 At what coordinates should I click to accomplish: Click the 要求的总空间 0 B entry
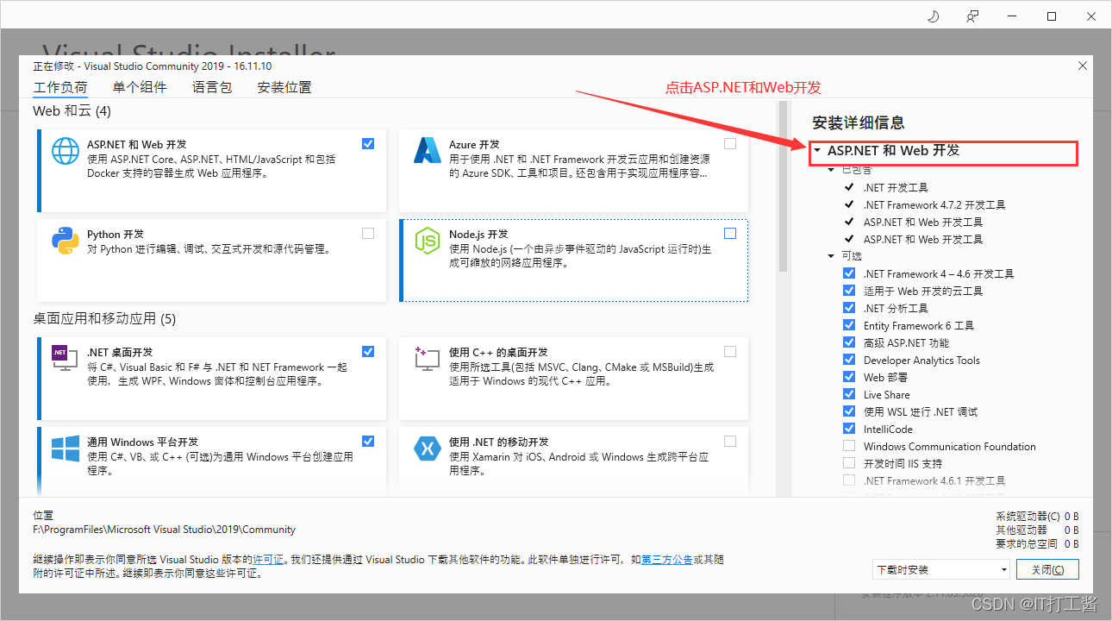click(x=1037, y=544)
